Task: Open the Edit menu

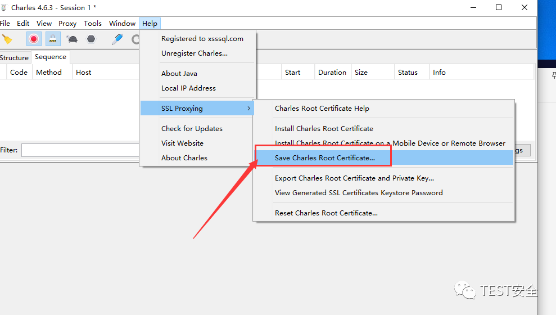Action: click(23, 24)
